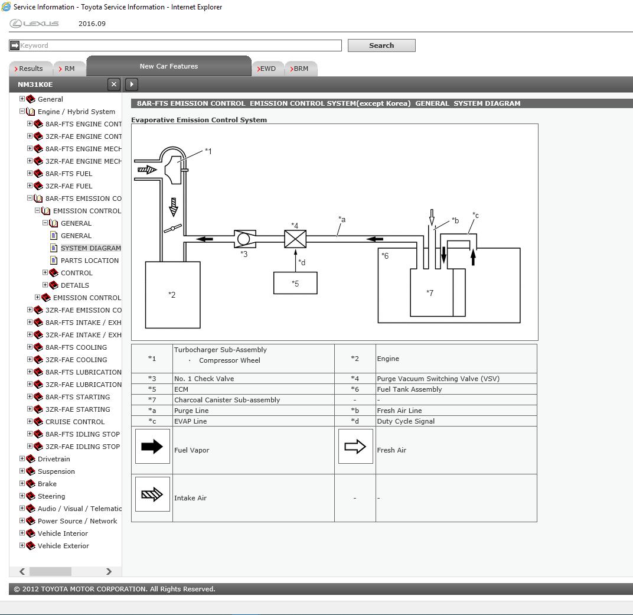Close the NM31K0E panel with X
The image size is (633, 615).
[114, 84]
